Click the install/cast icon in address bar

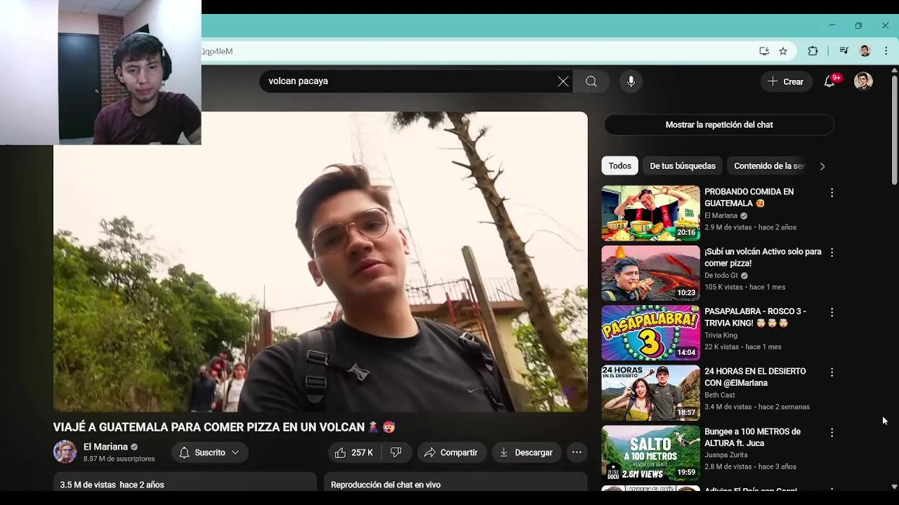(764, 51)
